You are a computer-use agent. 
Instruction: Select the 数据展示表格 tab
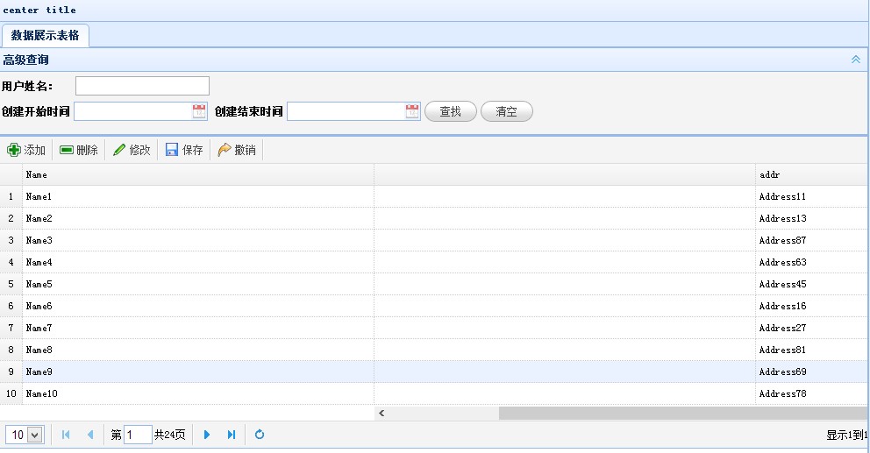(x=45, y=35)
